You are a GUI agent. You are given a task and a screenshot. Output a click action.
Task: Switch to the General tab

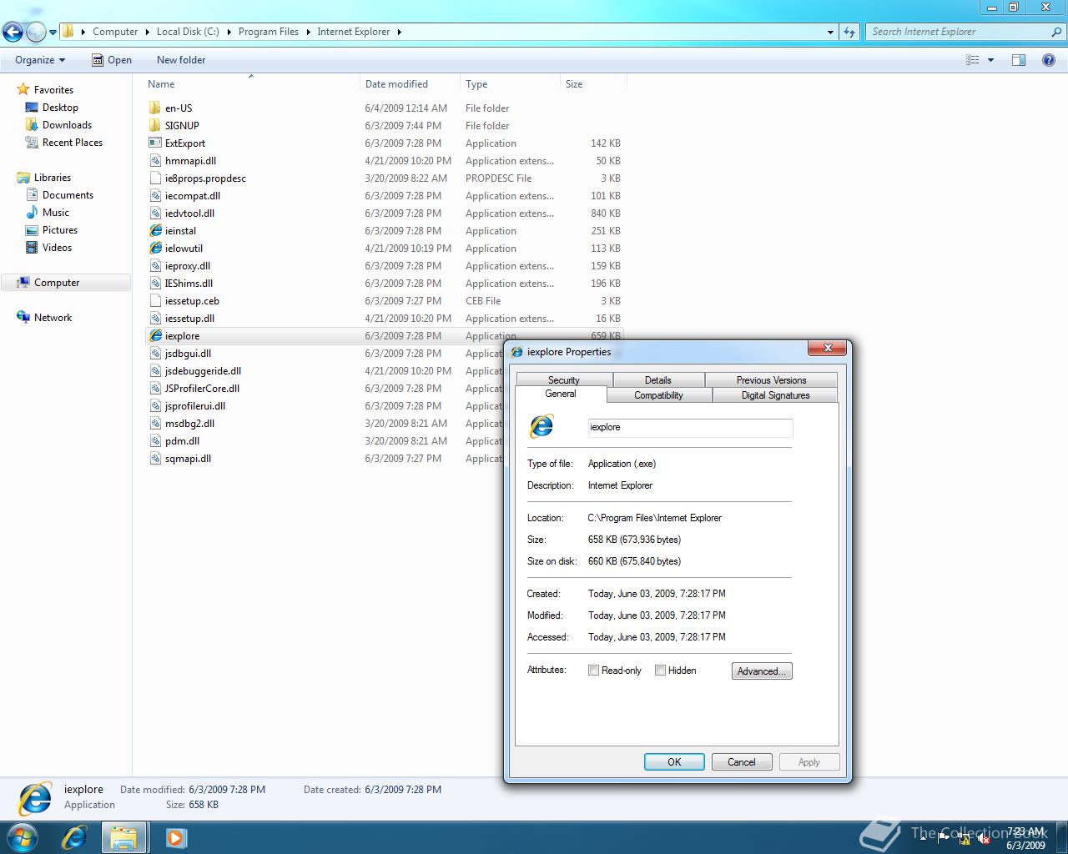pyautogui.click(x=561, y=394)
